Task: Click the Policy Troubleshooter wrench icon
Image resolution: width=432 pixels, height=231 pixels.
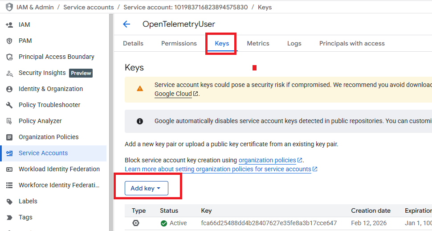Action: (x=9, y=105)
